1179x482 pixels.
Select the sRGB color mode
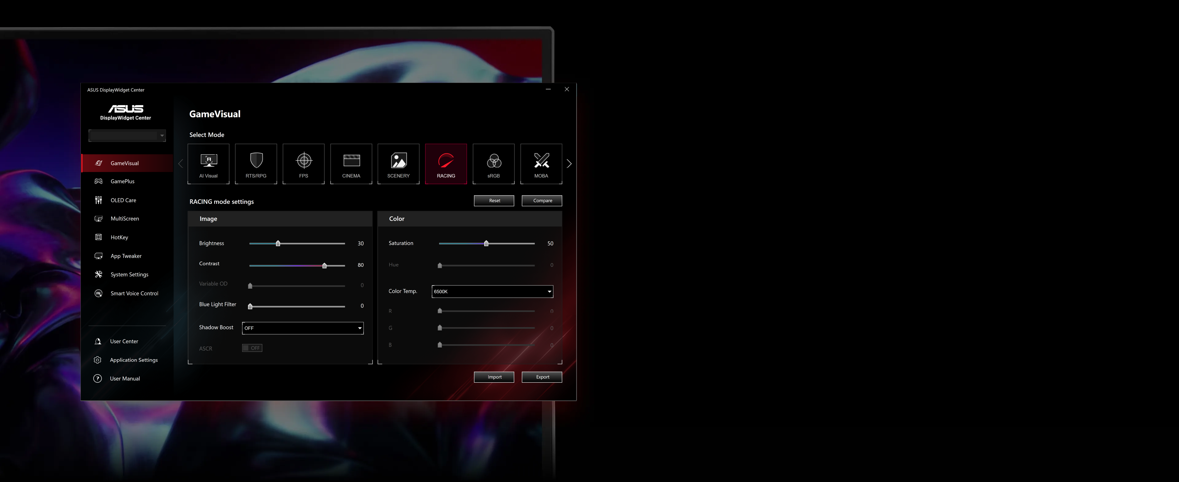493,163
